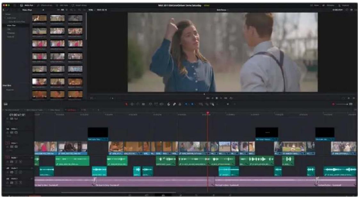This screenshot has width=358, height=197.
Task: Jump to last frame transport button
Action: (x=225, y=98)
